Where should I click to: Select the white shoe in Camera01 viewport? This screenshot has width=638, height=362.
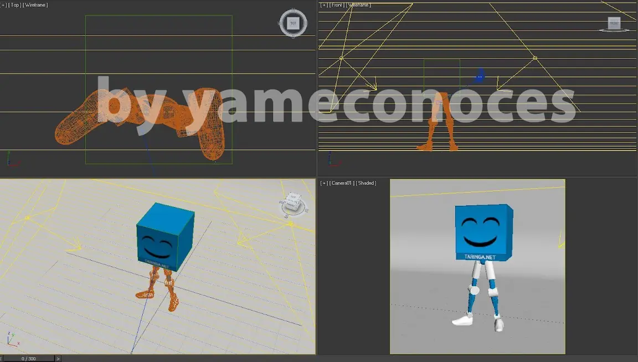click(462, 320)
